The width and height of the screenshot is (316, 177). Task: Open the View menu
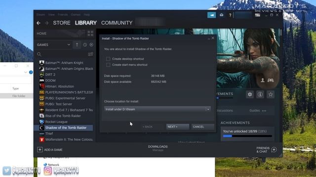(x=51, y=15)
